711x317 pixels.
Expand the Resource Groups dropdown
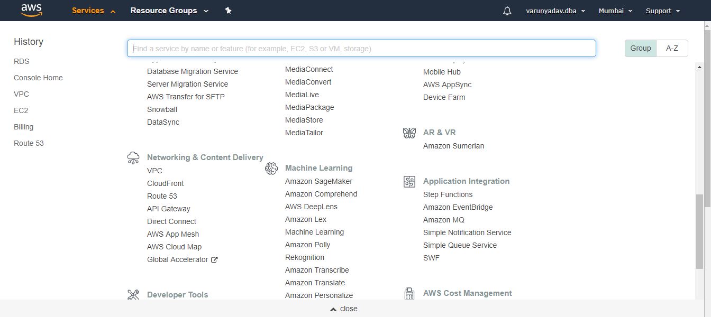tap(169, 11)
